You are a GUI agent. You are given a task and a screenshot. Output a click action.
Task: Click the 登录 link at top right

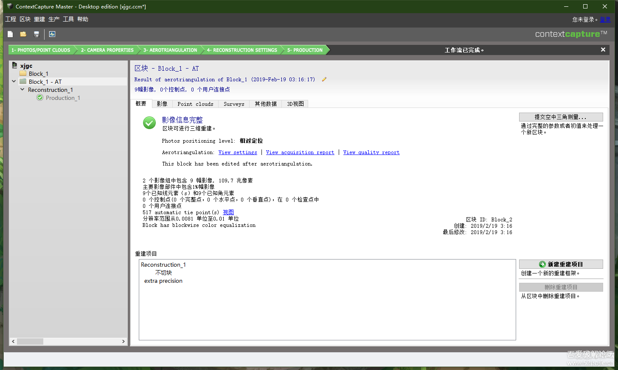[605, 19]
